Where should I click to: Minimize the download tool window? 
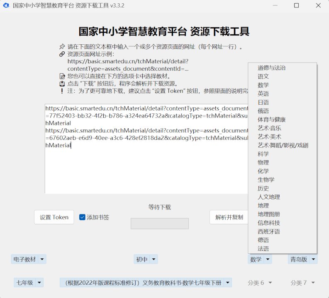275,5
